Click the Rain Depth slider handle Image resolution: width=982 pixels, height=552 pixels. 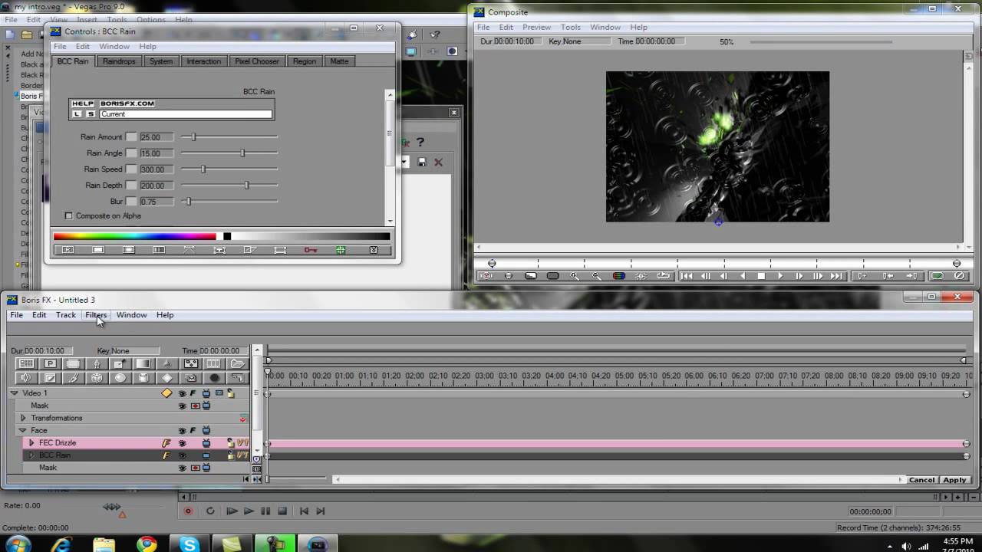247,185
